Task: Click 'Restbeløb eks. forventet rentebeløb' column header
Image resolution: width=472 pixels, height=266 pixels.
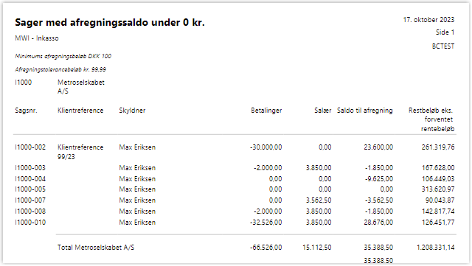Action: [x=431, y=119]
